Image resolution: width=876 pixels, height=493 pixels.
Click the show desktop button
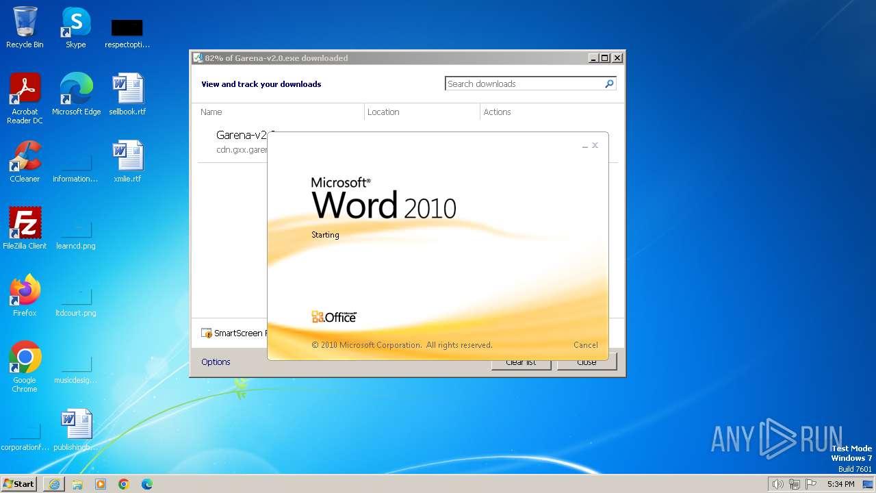[x=868, y=484]
